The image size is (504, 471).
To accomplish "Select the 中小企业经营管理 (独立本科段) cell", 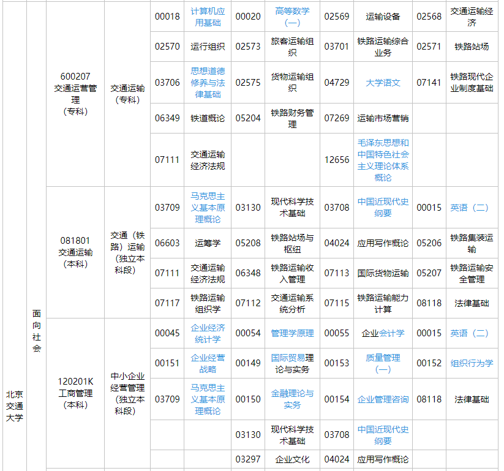I will [x=127, y=393].
